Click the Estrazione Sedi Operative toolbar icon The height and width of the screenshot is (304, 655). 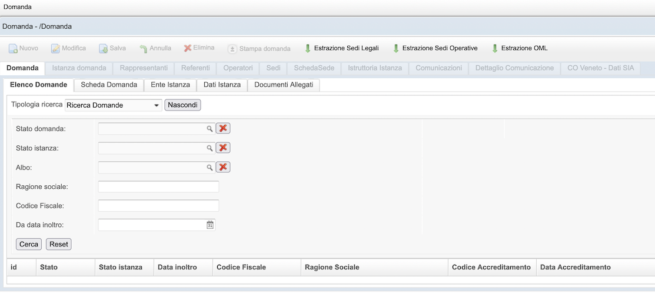pos(396,48)
